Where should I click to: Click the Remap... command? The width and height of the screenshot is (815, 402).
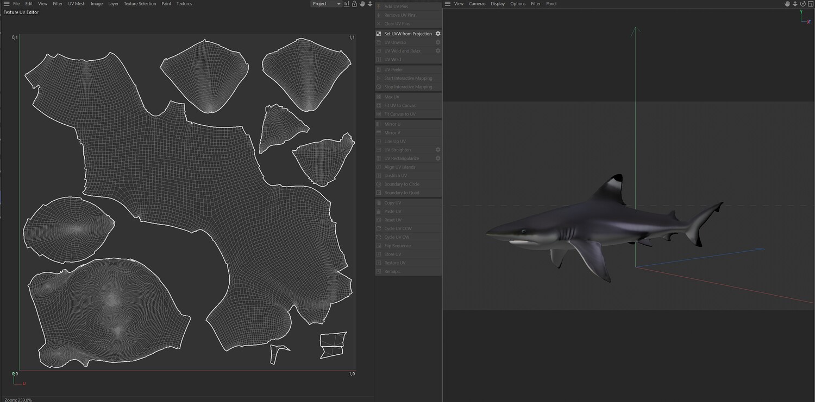pos(408,271)
